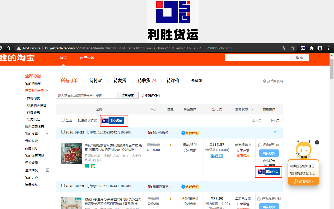Focus the header search box
334x209 pixels.
coord(258,58)
